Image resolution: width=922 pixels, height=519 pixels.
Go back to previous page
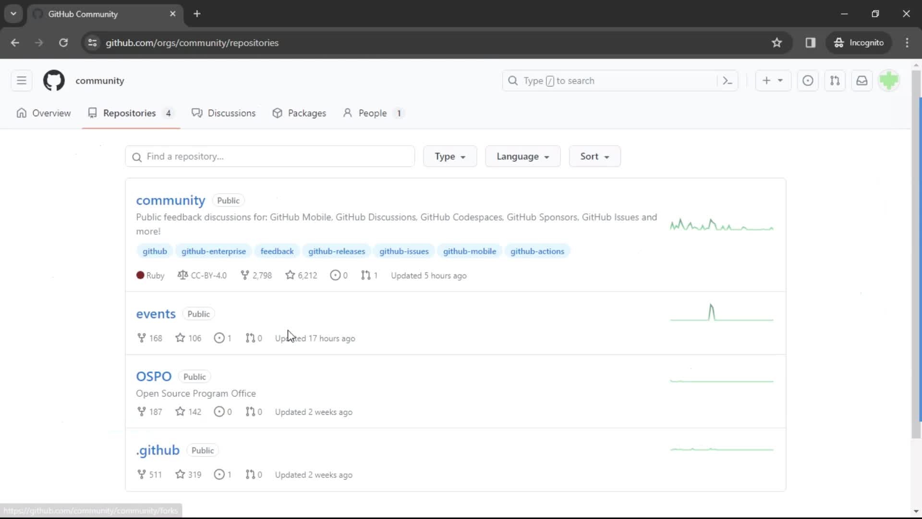click(15, 43)
